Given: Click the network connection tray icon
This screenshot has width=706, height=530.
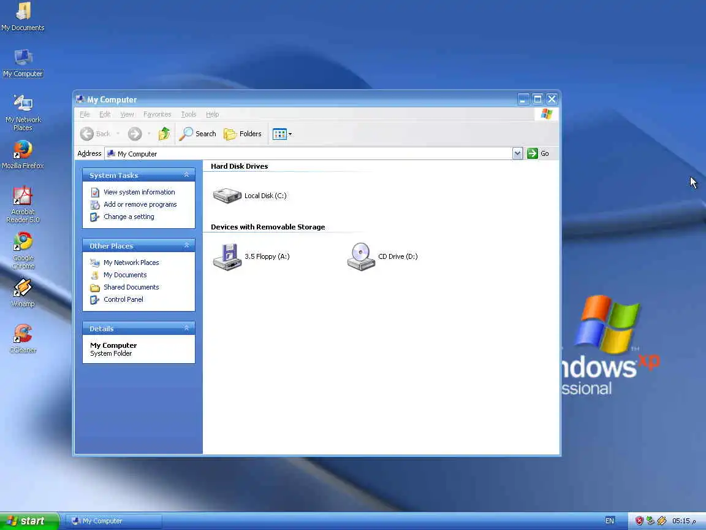Looking at the screenshot, I should pos(651,521).
